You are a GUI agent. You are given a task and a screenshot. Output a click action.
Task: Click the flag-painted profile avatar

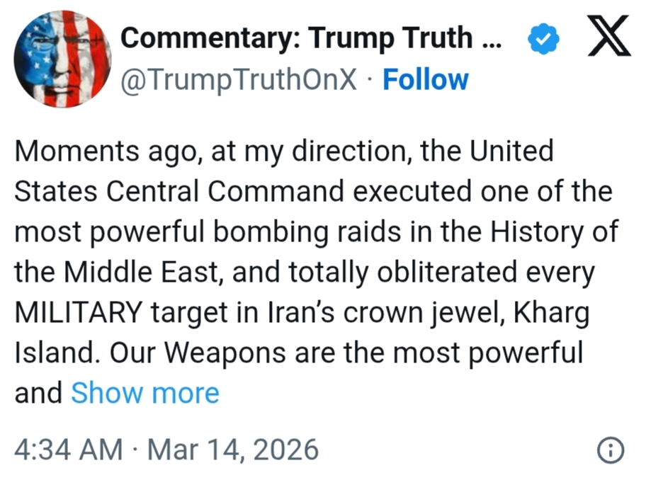(x=59, y=60)
